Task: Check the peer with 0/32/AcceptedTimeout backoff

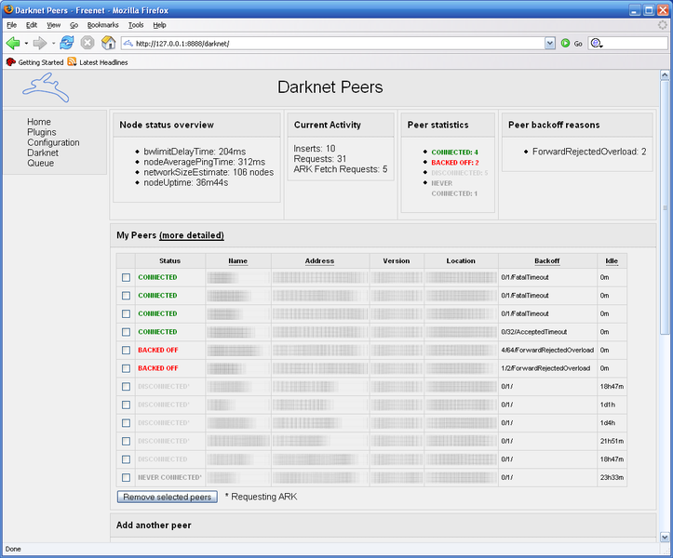Action: click(x=126, y=332)
